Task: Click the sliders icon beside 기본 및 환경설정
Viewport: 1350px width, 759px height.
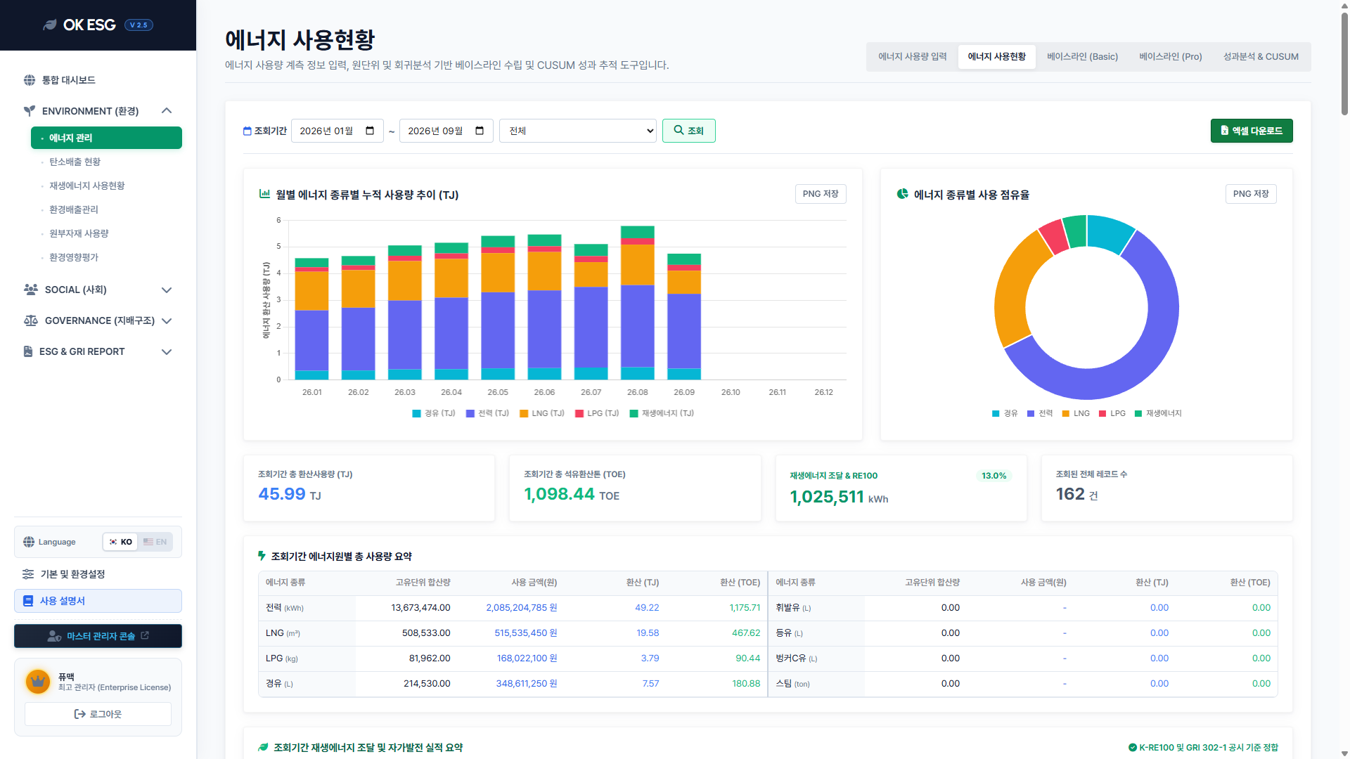Action: pos(28,574)
